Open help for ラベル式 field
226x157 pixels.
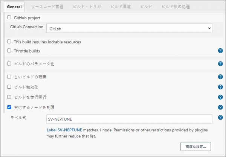click(x=220, y=117)
